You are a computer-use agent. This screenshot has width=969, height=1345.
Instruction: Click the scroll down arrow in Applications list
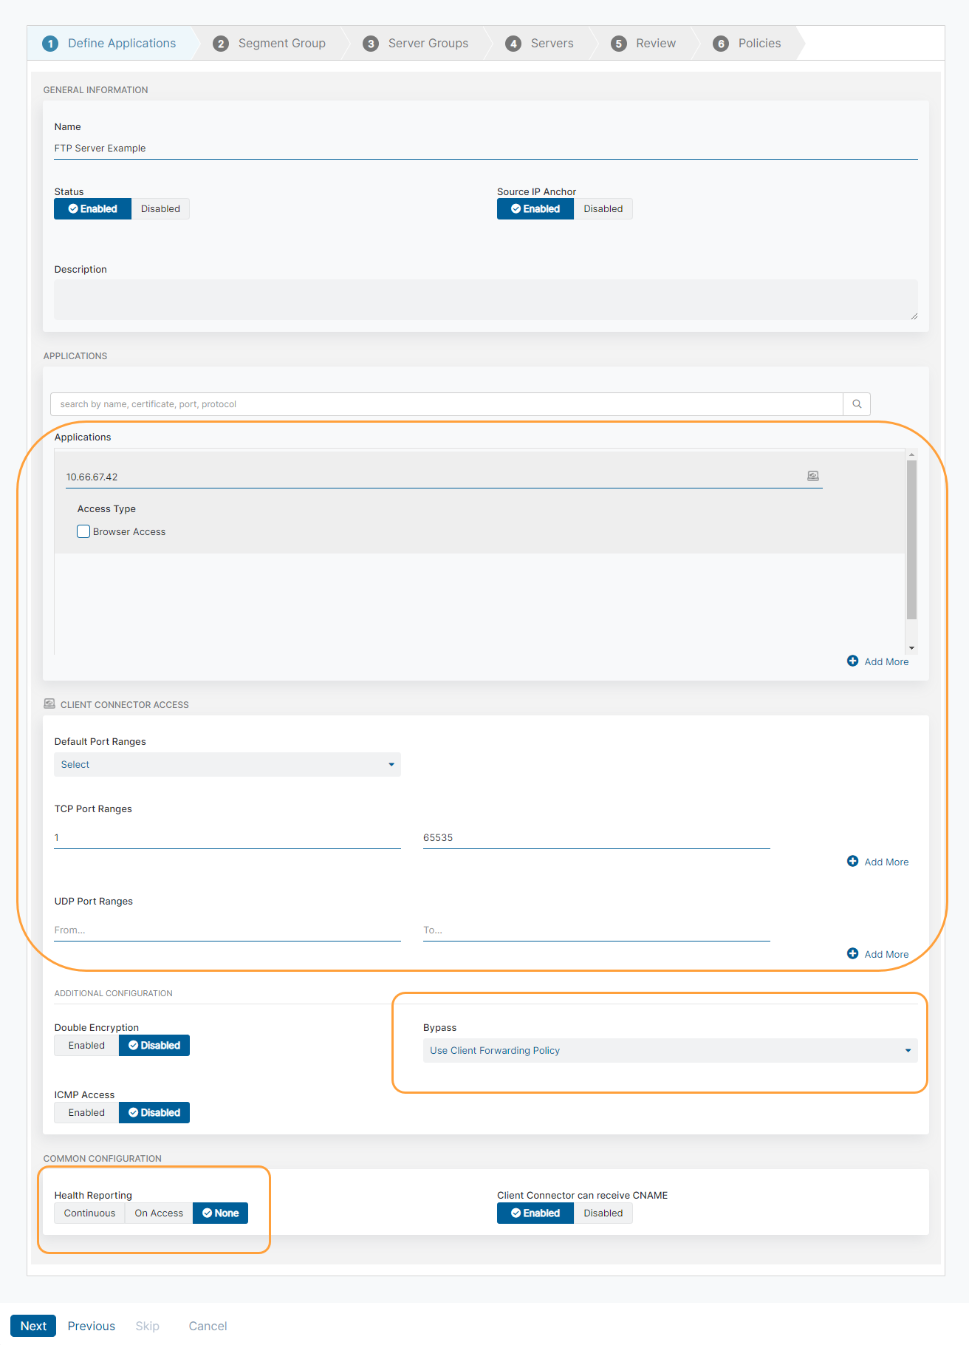[911, 648]
